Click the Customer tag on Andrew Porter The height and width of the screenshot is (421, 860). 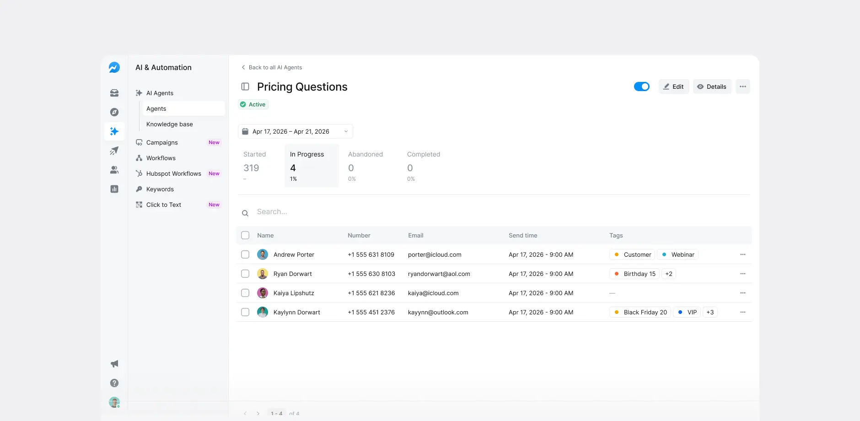pos(632,254)
